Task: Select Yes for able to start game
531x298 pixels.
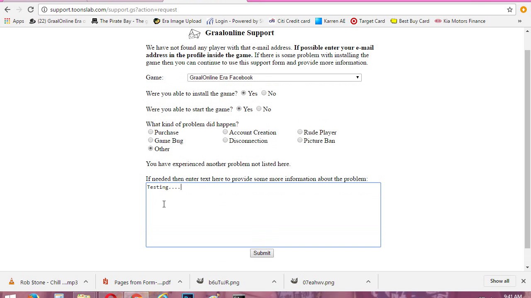Action: click(239, 109)
